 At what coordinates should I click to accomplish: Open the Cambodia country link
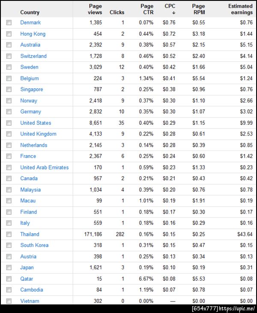pyautogui.click(x=32, y=290)
